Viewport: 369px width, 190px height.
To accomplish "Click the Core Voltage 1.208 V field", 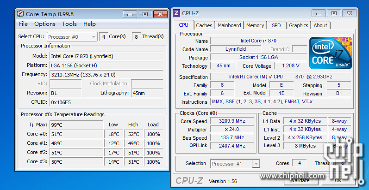I will tap(291, 65).
